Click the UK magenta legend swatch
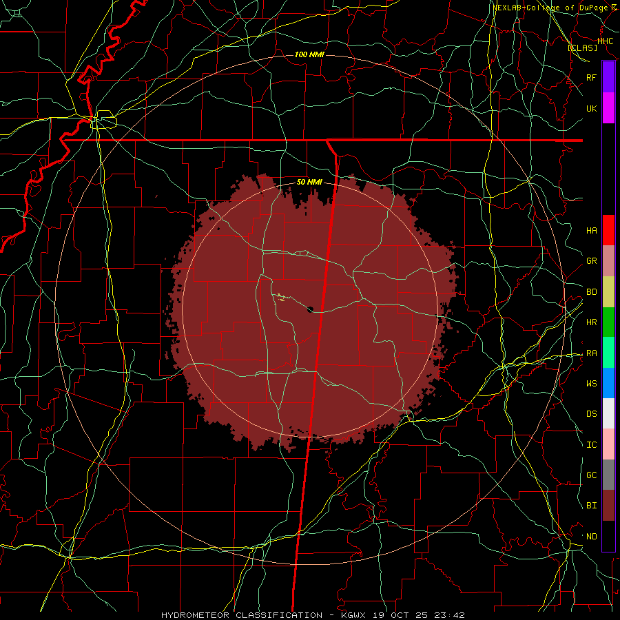620x620 pixels. [x=608, y=108]
